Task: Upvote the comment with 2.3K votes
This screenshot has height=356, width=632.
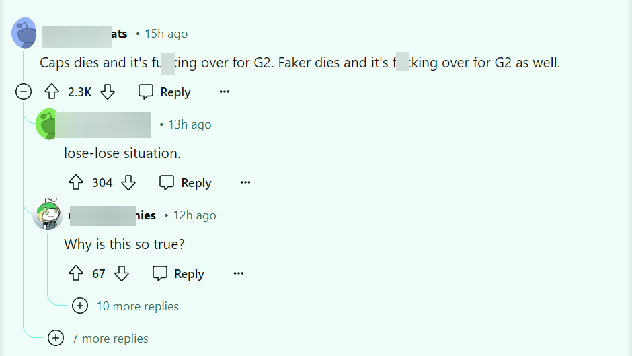Action: (52, 92)
